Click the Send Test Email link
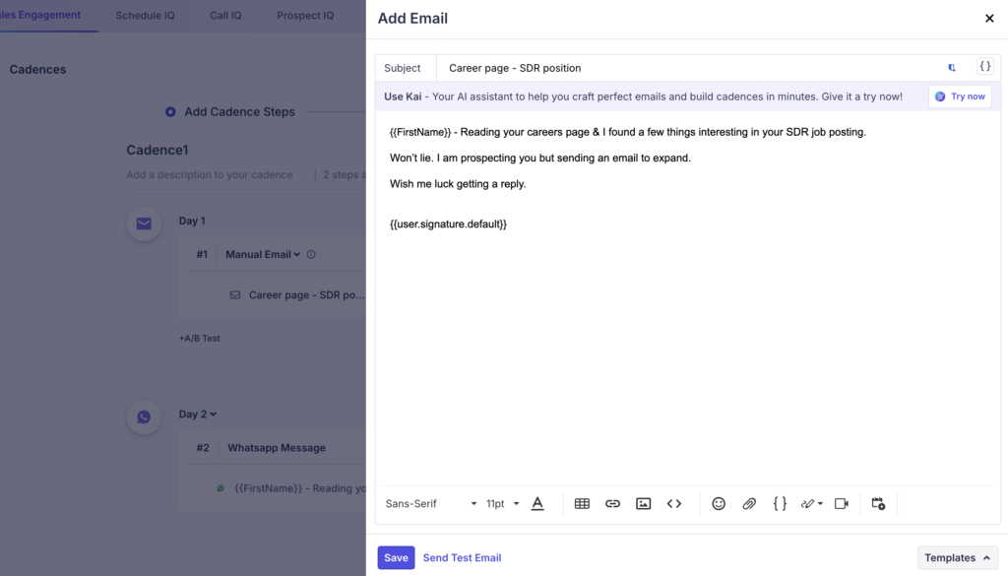Viewport: 1008px width, 576px height. (462, 557)
